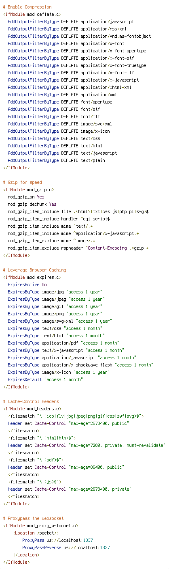Click ExpiresByType image/png line

55,314
